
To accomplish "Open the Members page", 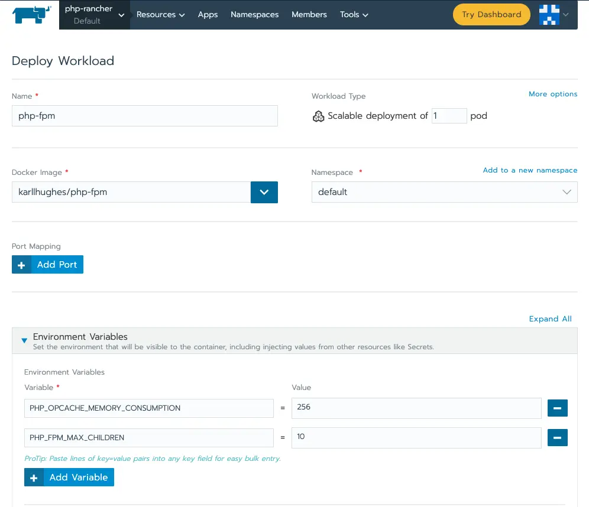I will [x=309, y=15].
